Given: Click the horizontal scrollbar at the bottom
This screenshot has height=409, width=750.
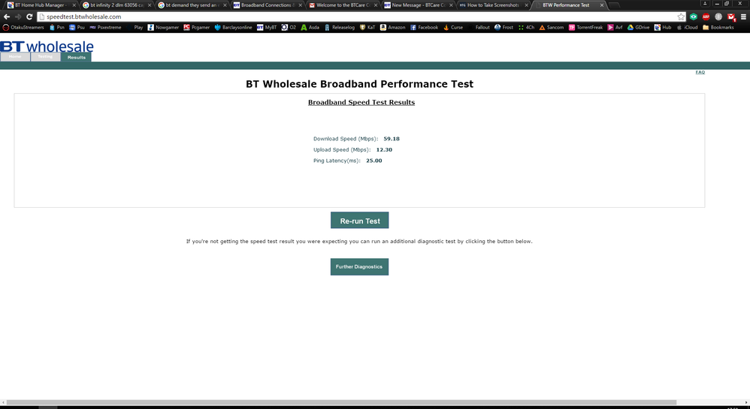Looking at the screenshot, I should pyautogui.click(x=341, y=402).
